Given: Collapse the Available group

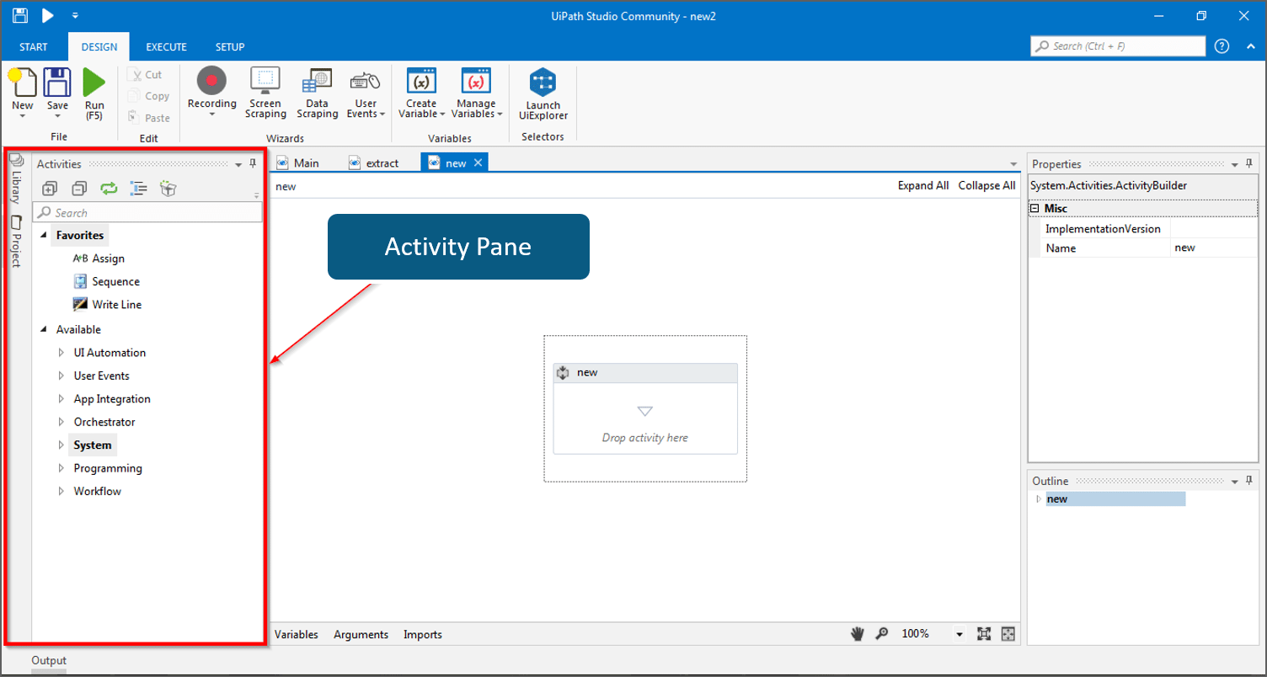Looking at the screenshot, I should pyautogui.click(x=44, y=330).
